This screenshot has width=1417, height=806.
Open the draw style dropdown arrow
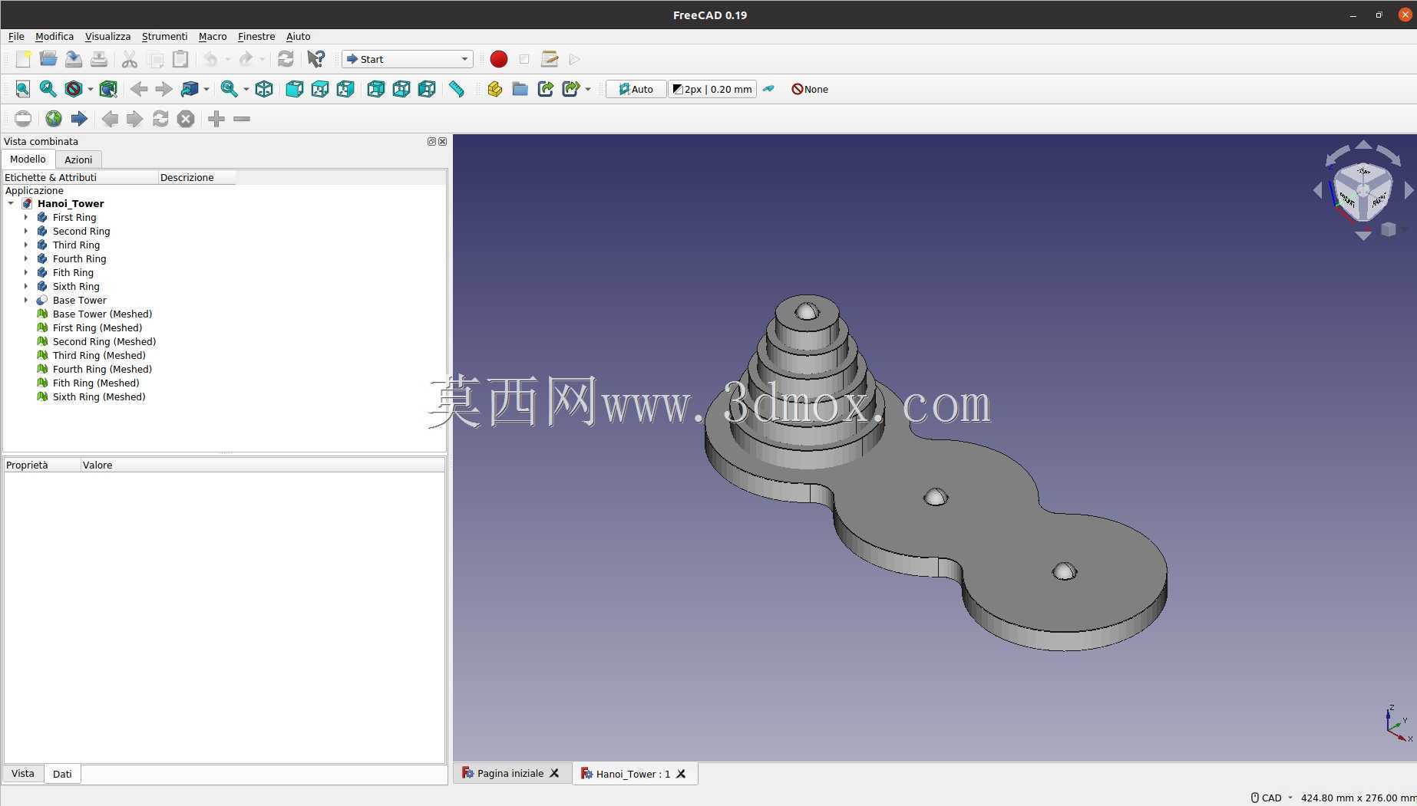[x=91, y=90]
